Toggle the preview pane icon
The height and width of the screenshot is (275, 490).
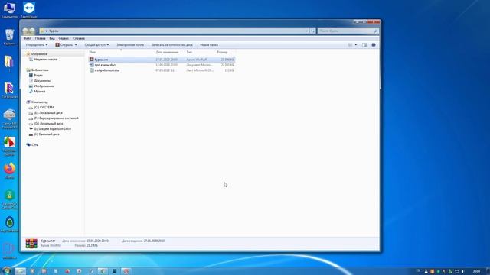[x=364, y=45]
